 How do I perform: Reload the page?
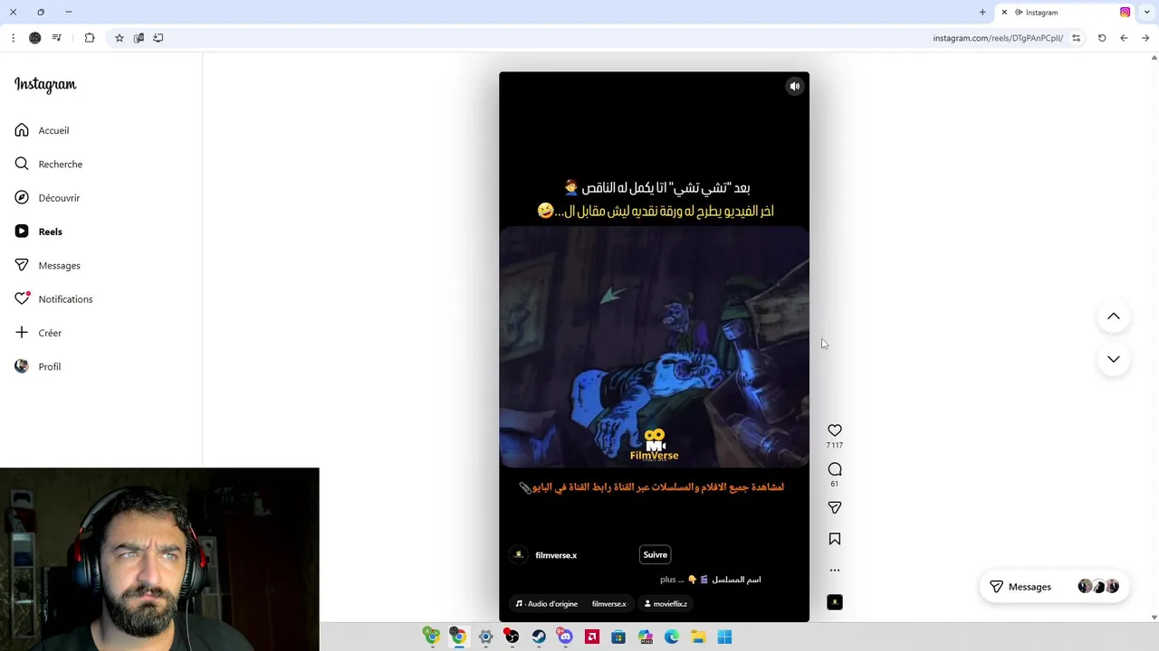[1102, 38]
